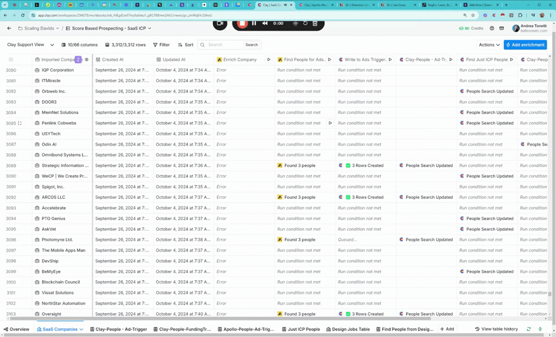Run the Find People for Ads column
Image resolution: width=556 pixels, height=337 pixels.
click(330, 60)
